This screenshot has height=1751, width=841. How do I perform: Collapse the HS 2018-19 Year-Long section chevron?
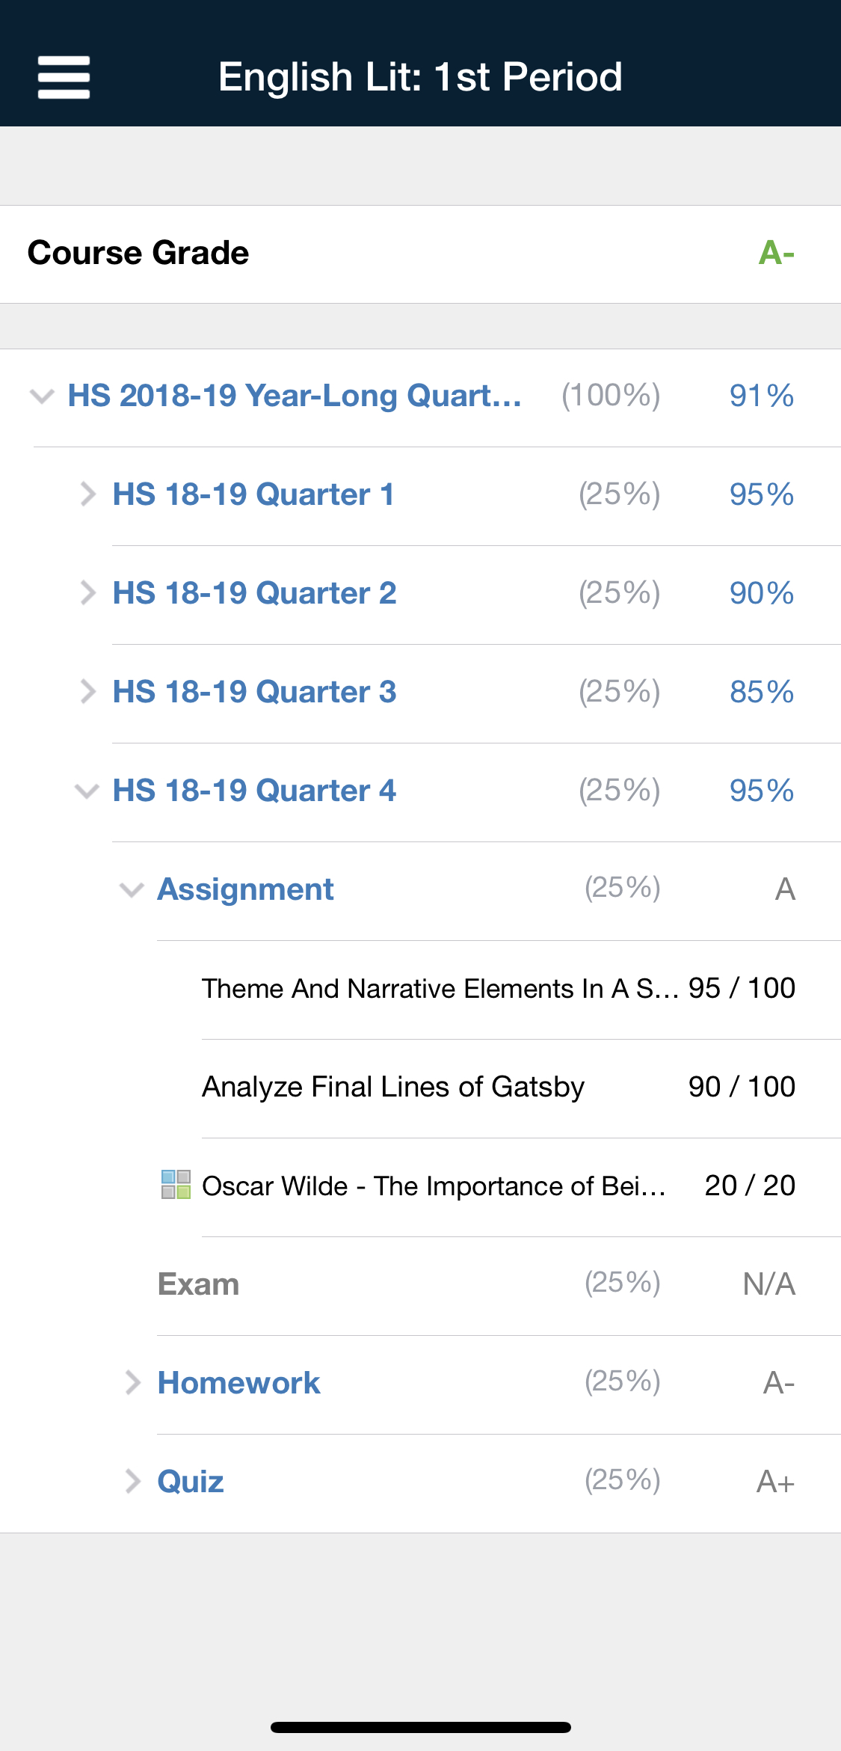[41, 396]
